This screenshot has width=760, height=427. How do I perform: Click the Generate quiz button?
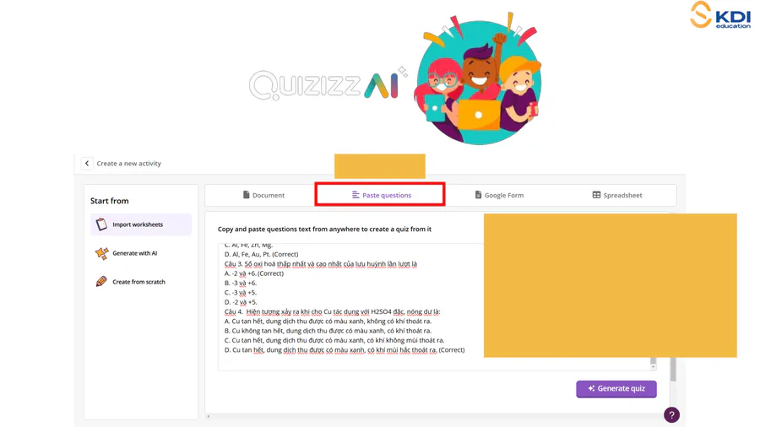(x=616, y=389)
